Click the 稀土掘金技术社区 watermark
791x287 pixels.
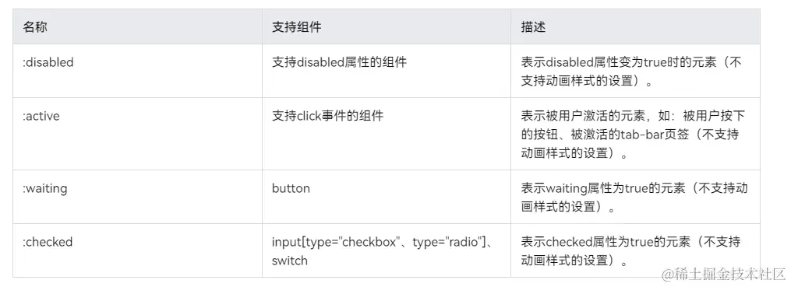725,275
